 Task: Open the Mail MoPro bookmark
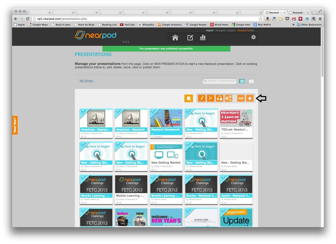click(x=262, y=25)
